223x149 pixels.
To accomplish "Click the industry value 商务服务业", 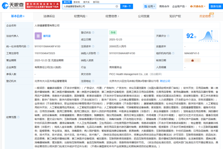I will pyautogui.click(x=116, y=67).
